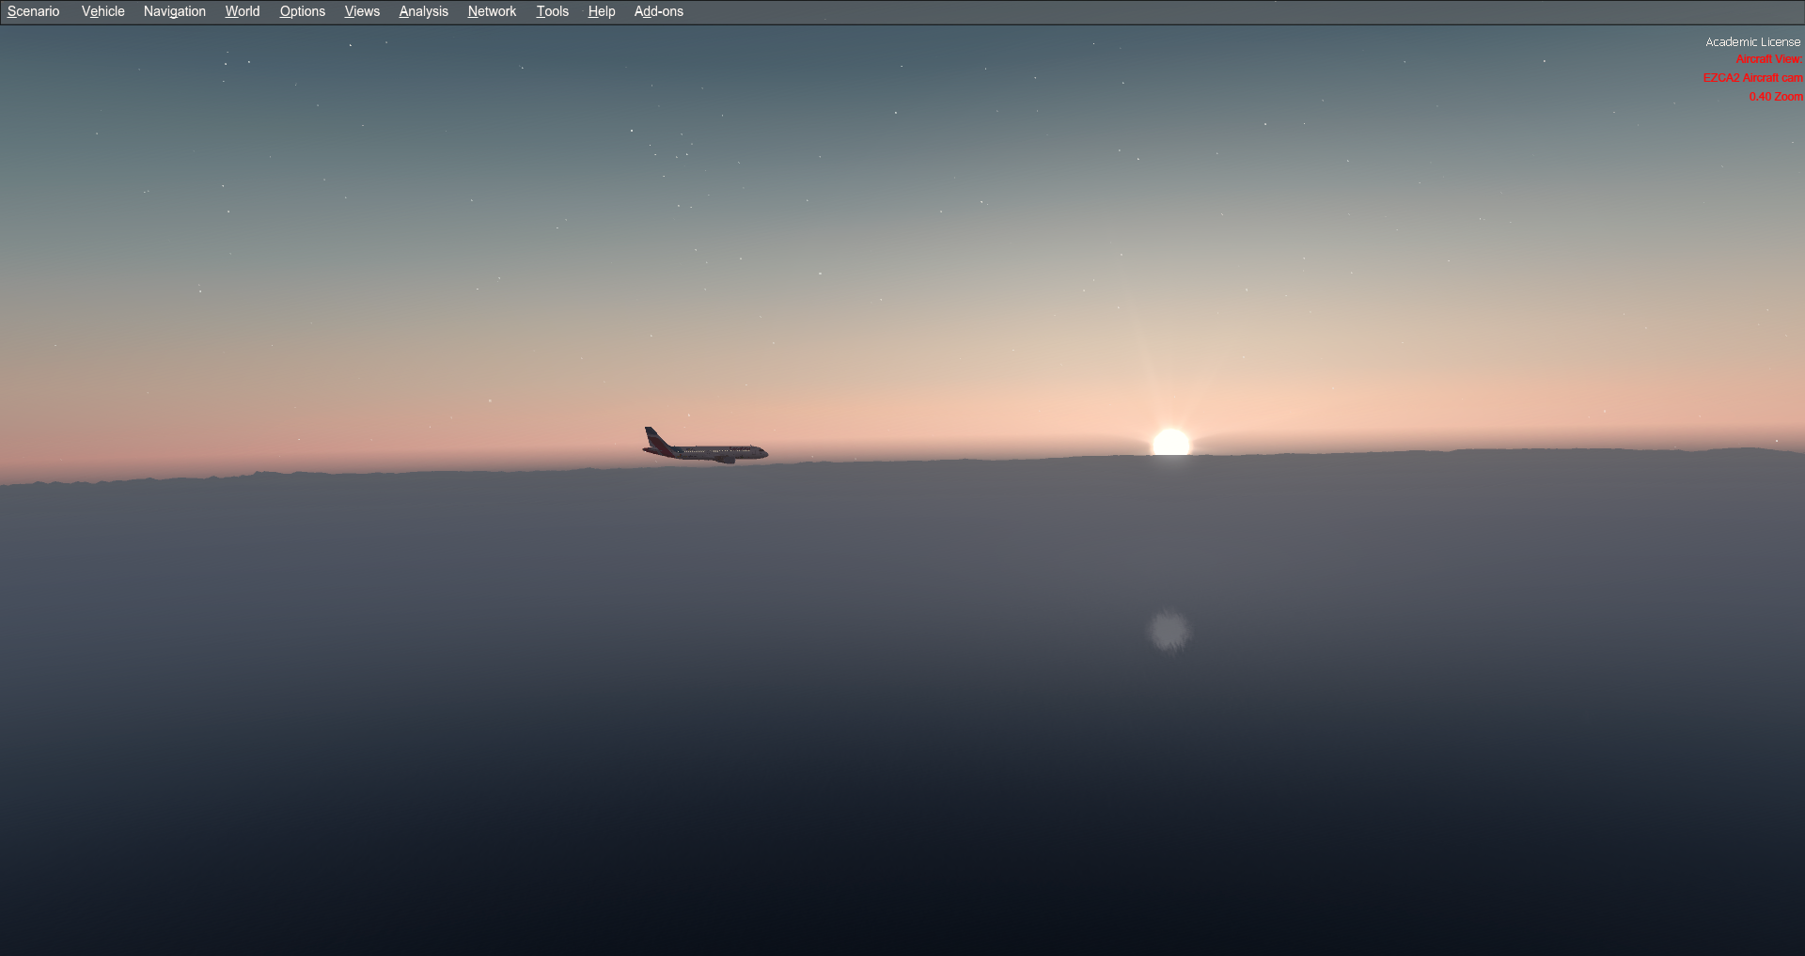1805x956 pixels.
Task: Click the "Academic License" text
Action: pos(1753,42)
